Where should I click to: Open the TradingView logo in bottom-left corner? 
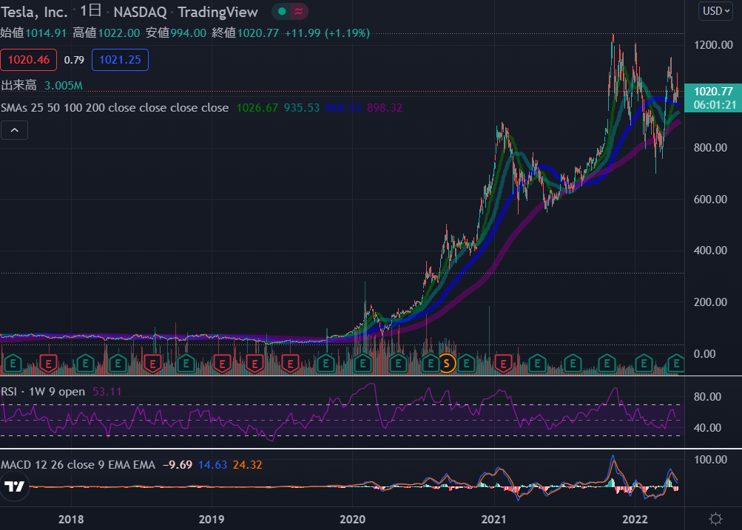(x=15, y=486)
